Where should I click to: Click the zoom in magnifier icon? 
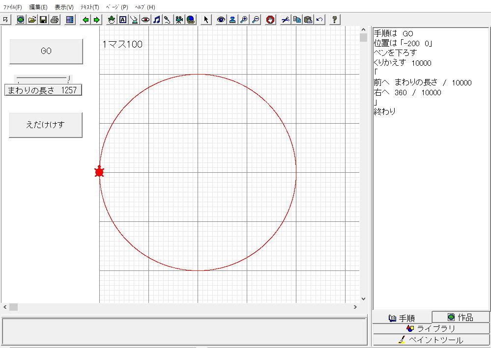244,20
